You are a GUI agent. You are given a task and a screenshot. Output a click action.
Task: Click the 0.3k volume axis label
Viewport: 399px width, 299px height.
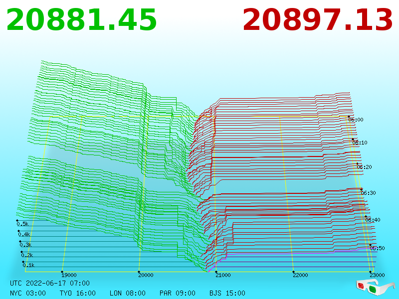(26, 245)
